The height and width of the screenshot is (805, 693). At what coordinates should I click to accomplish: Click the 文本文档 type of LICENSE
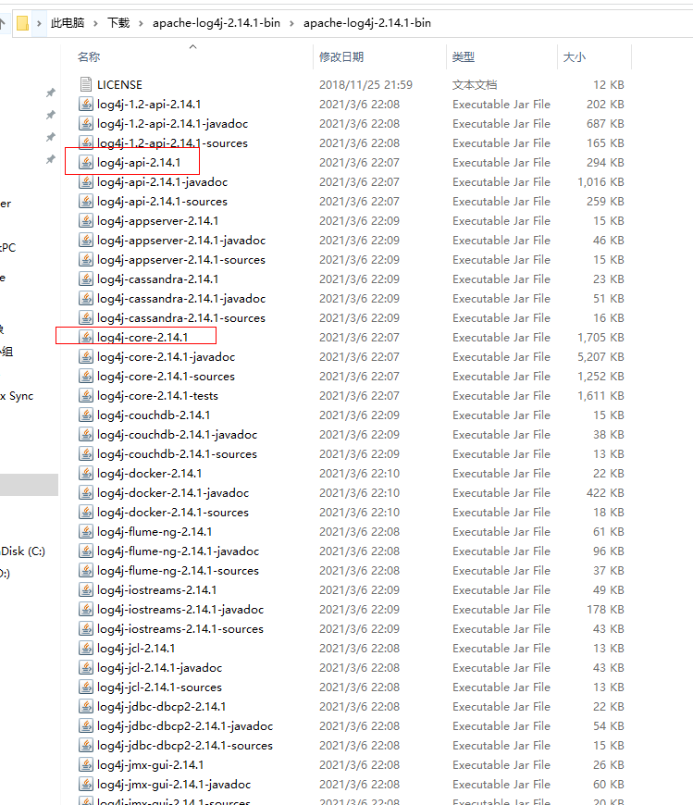click(475, 85)
